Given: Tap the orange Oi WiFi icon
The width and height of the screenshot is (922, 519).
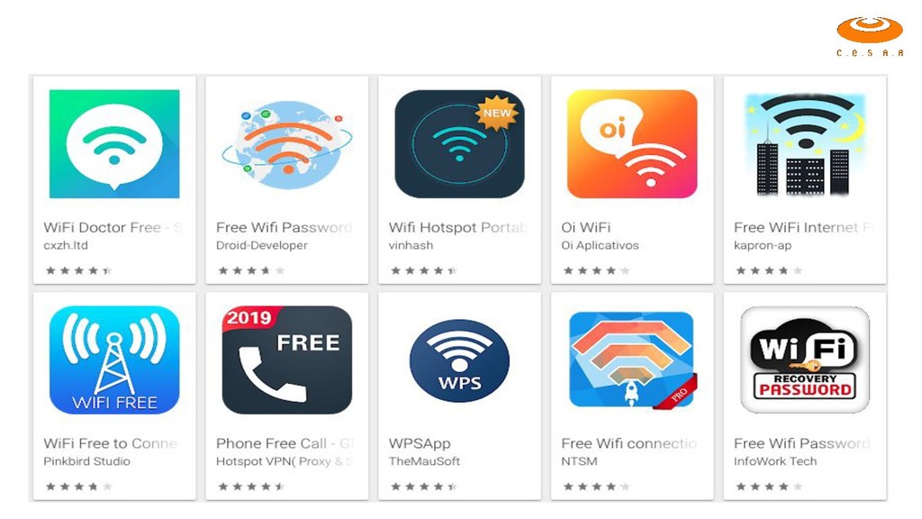Looking at the screenshot, I should click(632, 144).
